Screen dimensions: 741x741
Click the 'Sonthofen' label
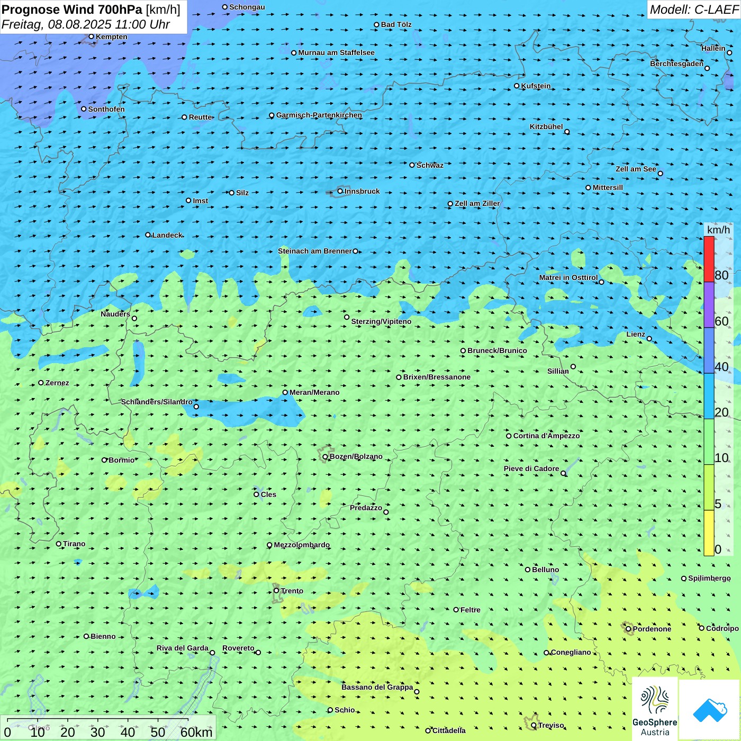[106, 109]
